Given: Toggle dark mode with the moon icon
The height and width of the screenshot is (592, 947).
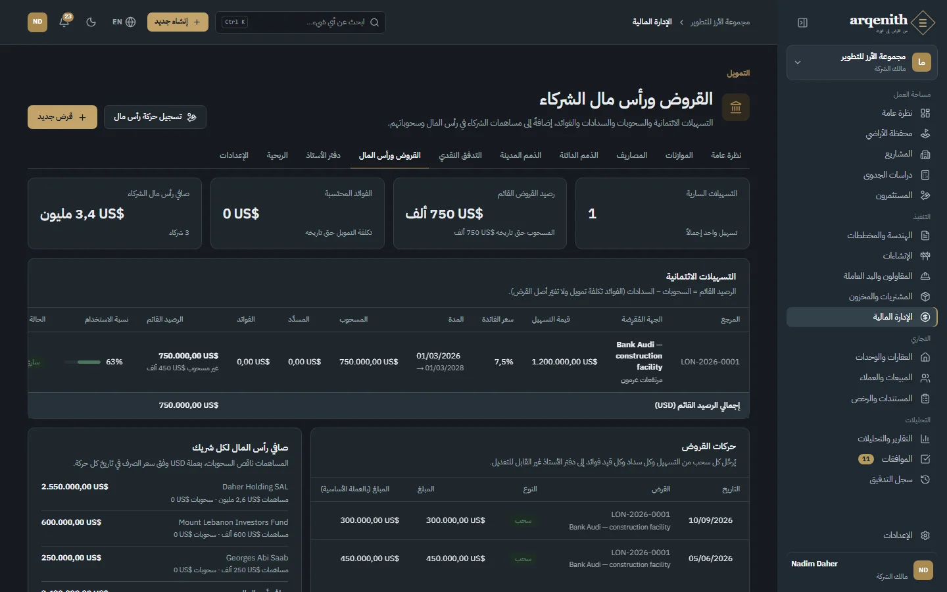Looking at the screenshot, I should [91, 22].
